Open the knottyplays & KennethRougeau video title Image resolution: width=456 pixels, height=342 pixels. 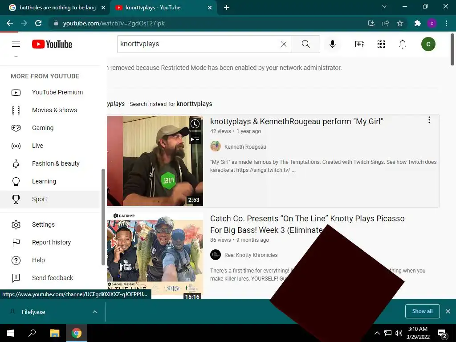(x=297, y=122)
